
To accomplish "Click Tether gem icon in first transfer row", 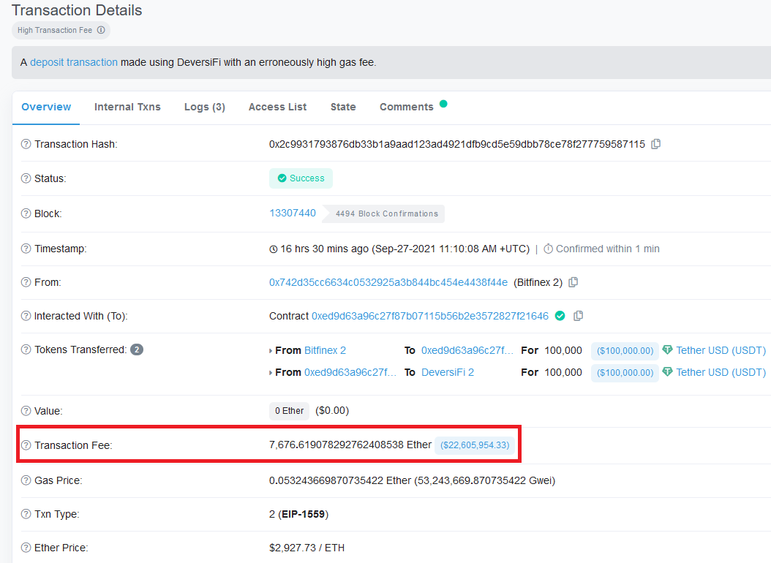I will 667,349.
